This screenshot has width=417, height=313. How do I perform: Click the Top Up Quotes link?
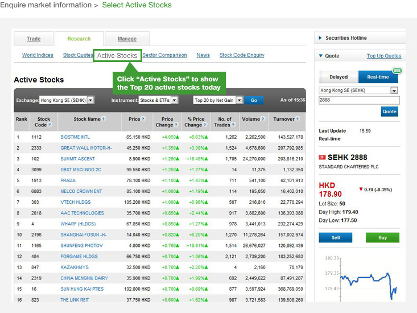point(384,56)
